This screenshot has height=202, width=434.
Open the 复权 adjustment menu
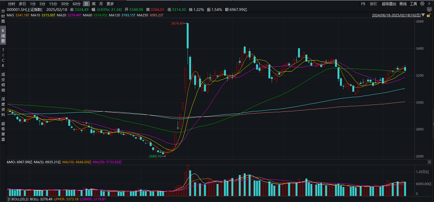(373, 4)
